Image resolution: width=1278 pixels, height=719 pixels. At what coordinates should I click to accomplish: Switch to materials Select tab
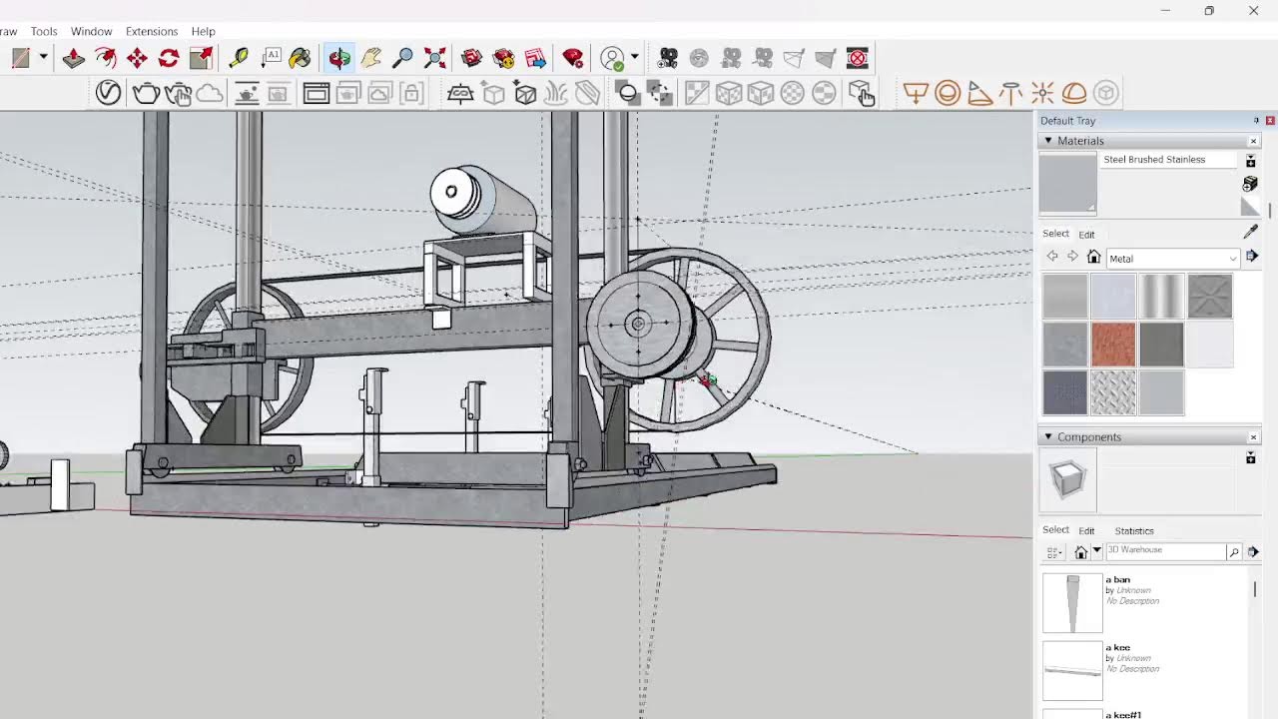point(1055,234)
